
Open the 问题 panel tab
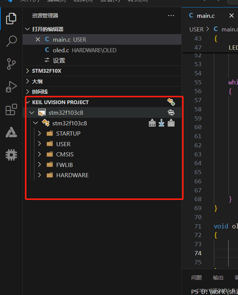196,278
